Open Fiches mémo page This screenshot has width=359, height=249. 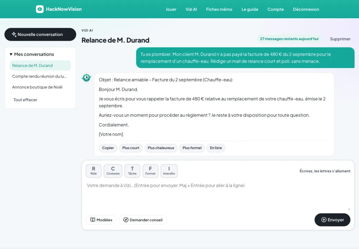219,9
